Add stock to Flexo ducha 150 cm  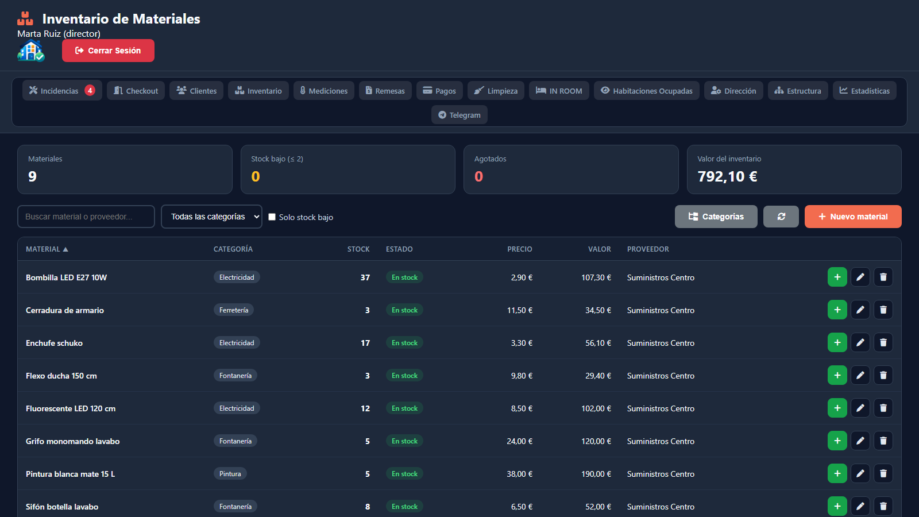click(837, 375)
